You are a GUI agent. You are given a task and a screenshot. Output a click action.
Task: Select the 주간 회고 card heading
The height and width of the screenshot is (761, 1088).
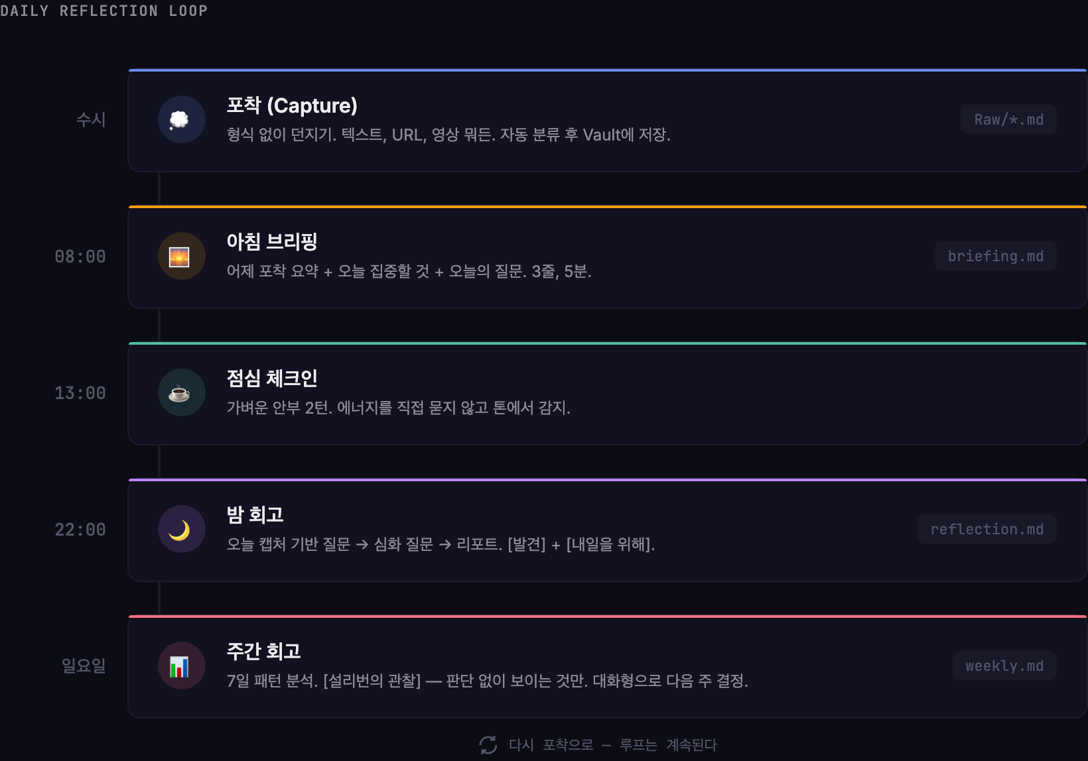(263, 651)
